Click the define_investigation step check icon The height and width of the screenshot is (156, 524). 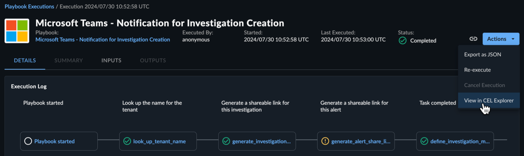point(424,141)
